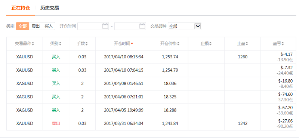Click the start date input field
The image size is (299, 138).
93,26
